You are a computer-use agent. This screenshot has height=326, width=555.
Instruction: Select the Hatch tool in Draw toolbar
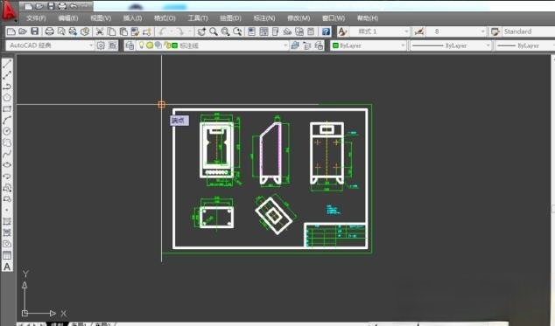(7, 221)
